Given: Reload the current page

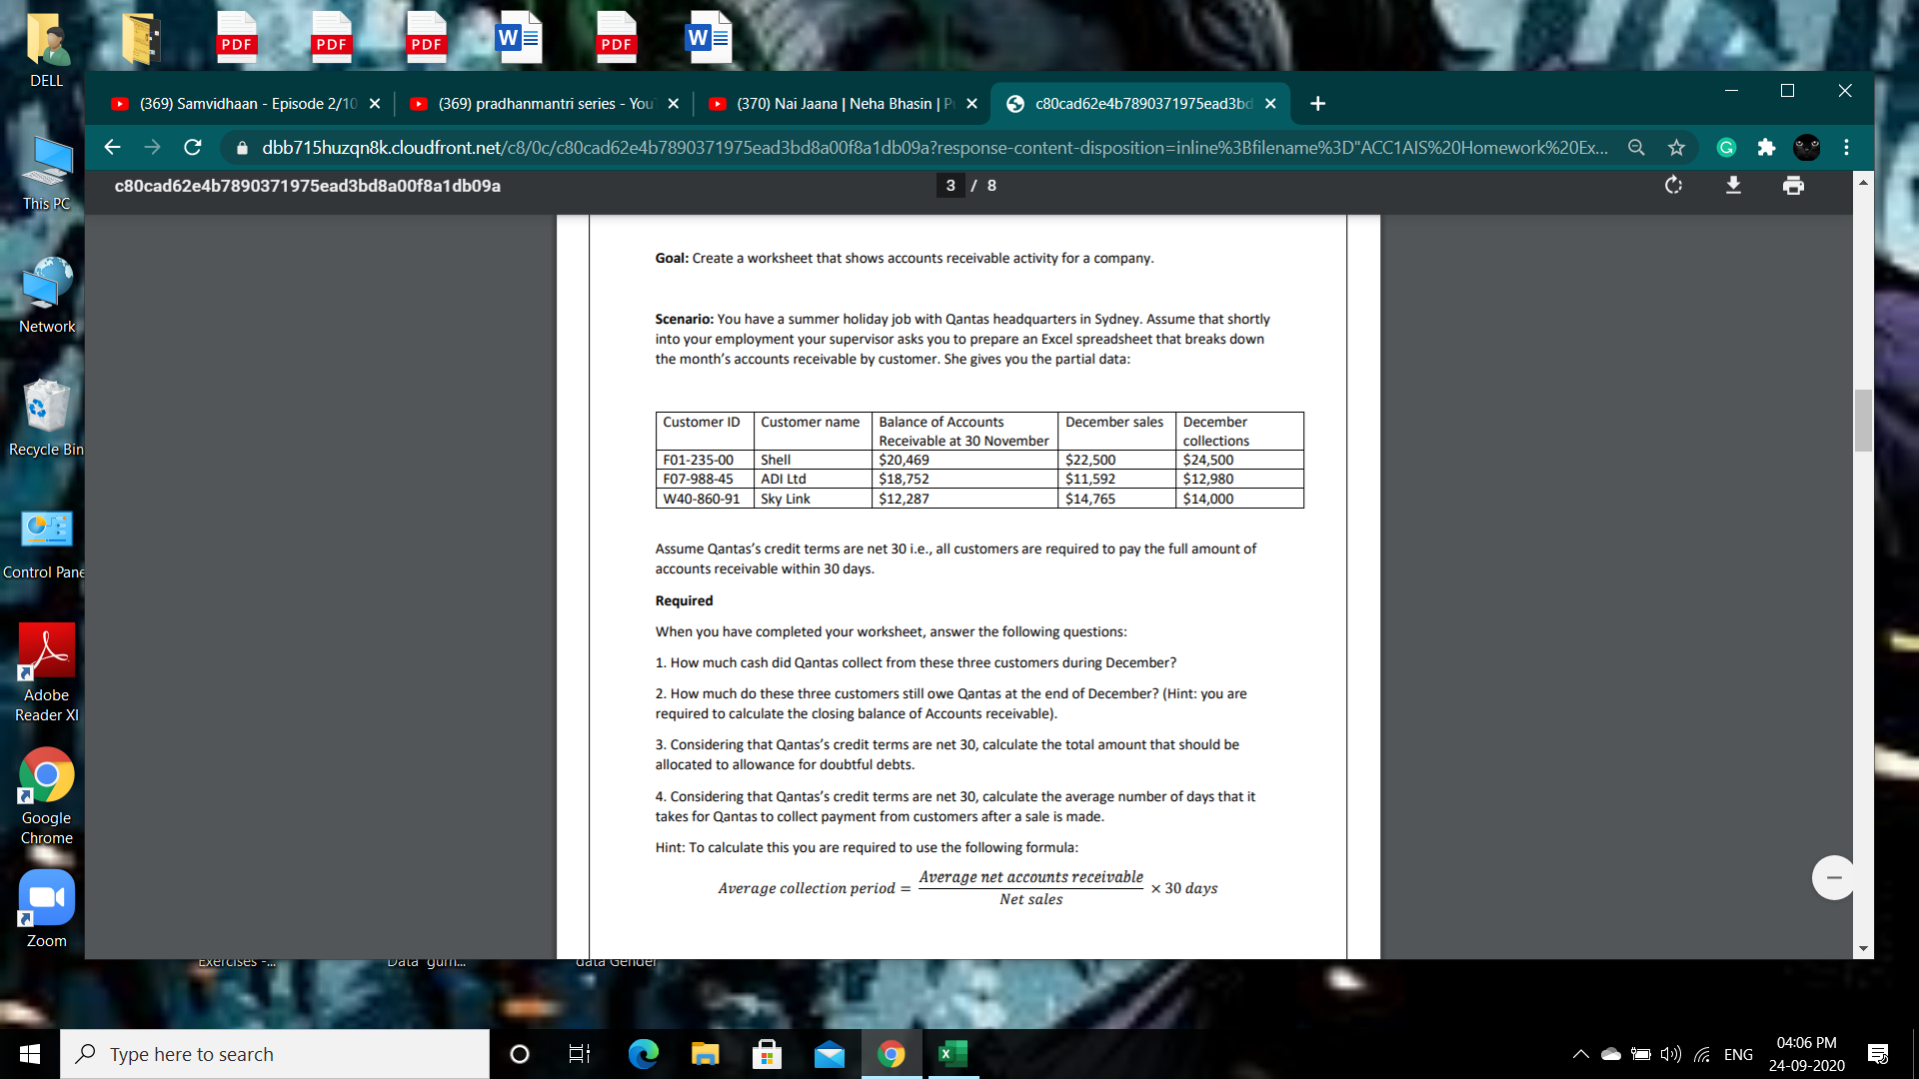Looking at the screenshot, I should click(193, 148).
